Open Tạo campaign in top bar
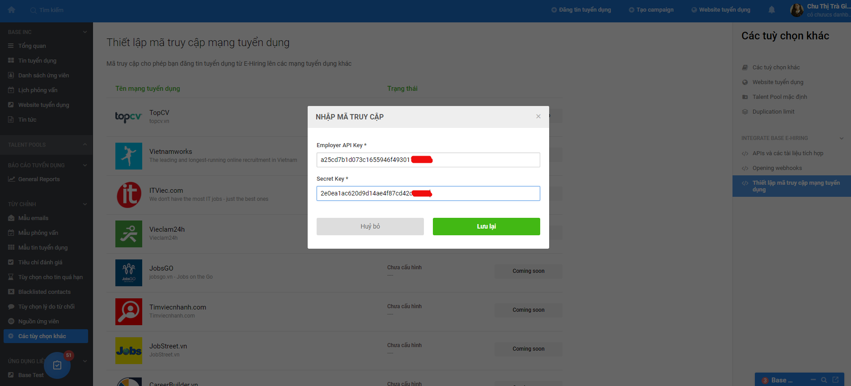This screenshot has width=851, height=386. click(x=651, y=10)
